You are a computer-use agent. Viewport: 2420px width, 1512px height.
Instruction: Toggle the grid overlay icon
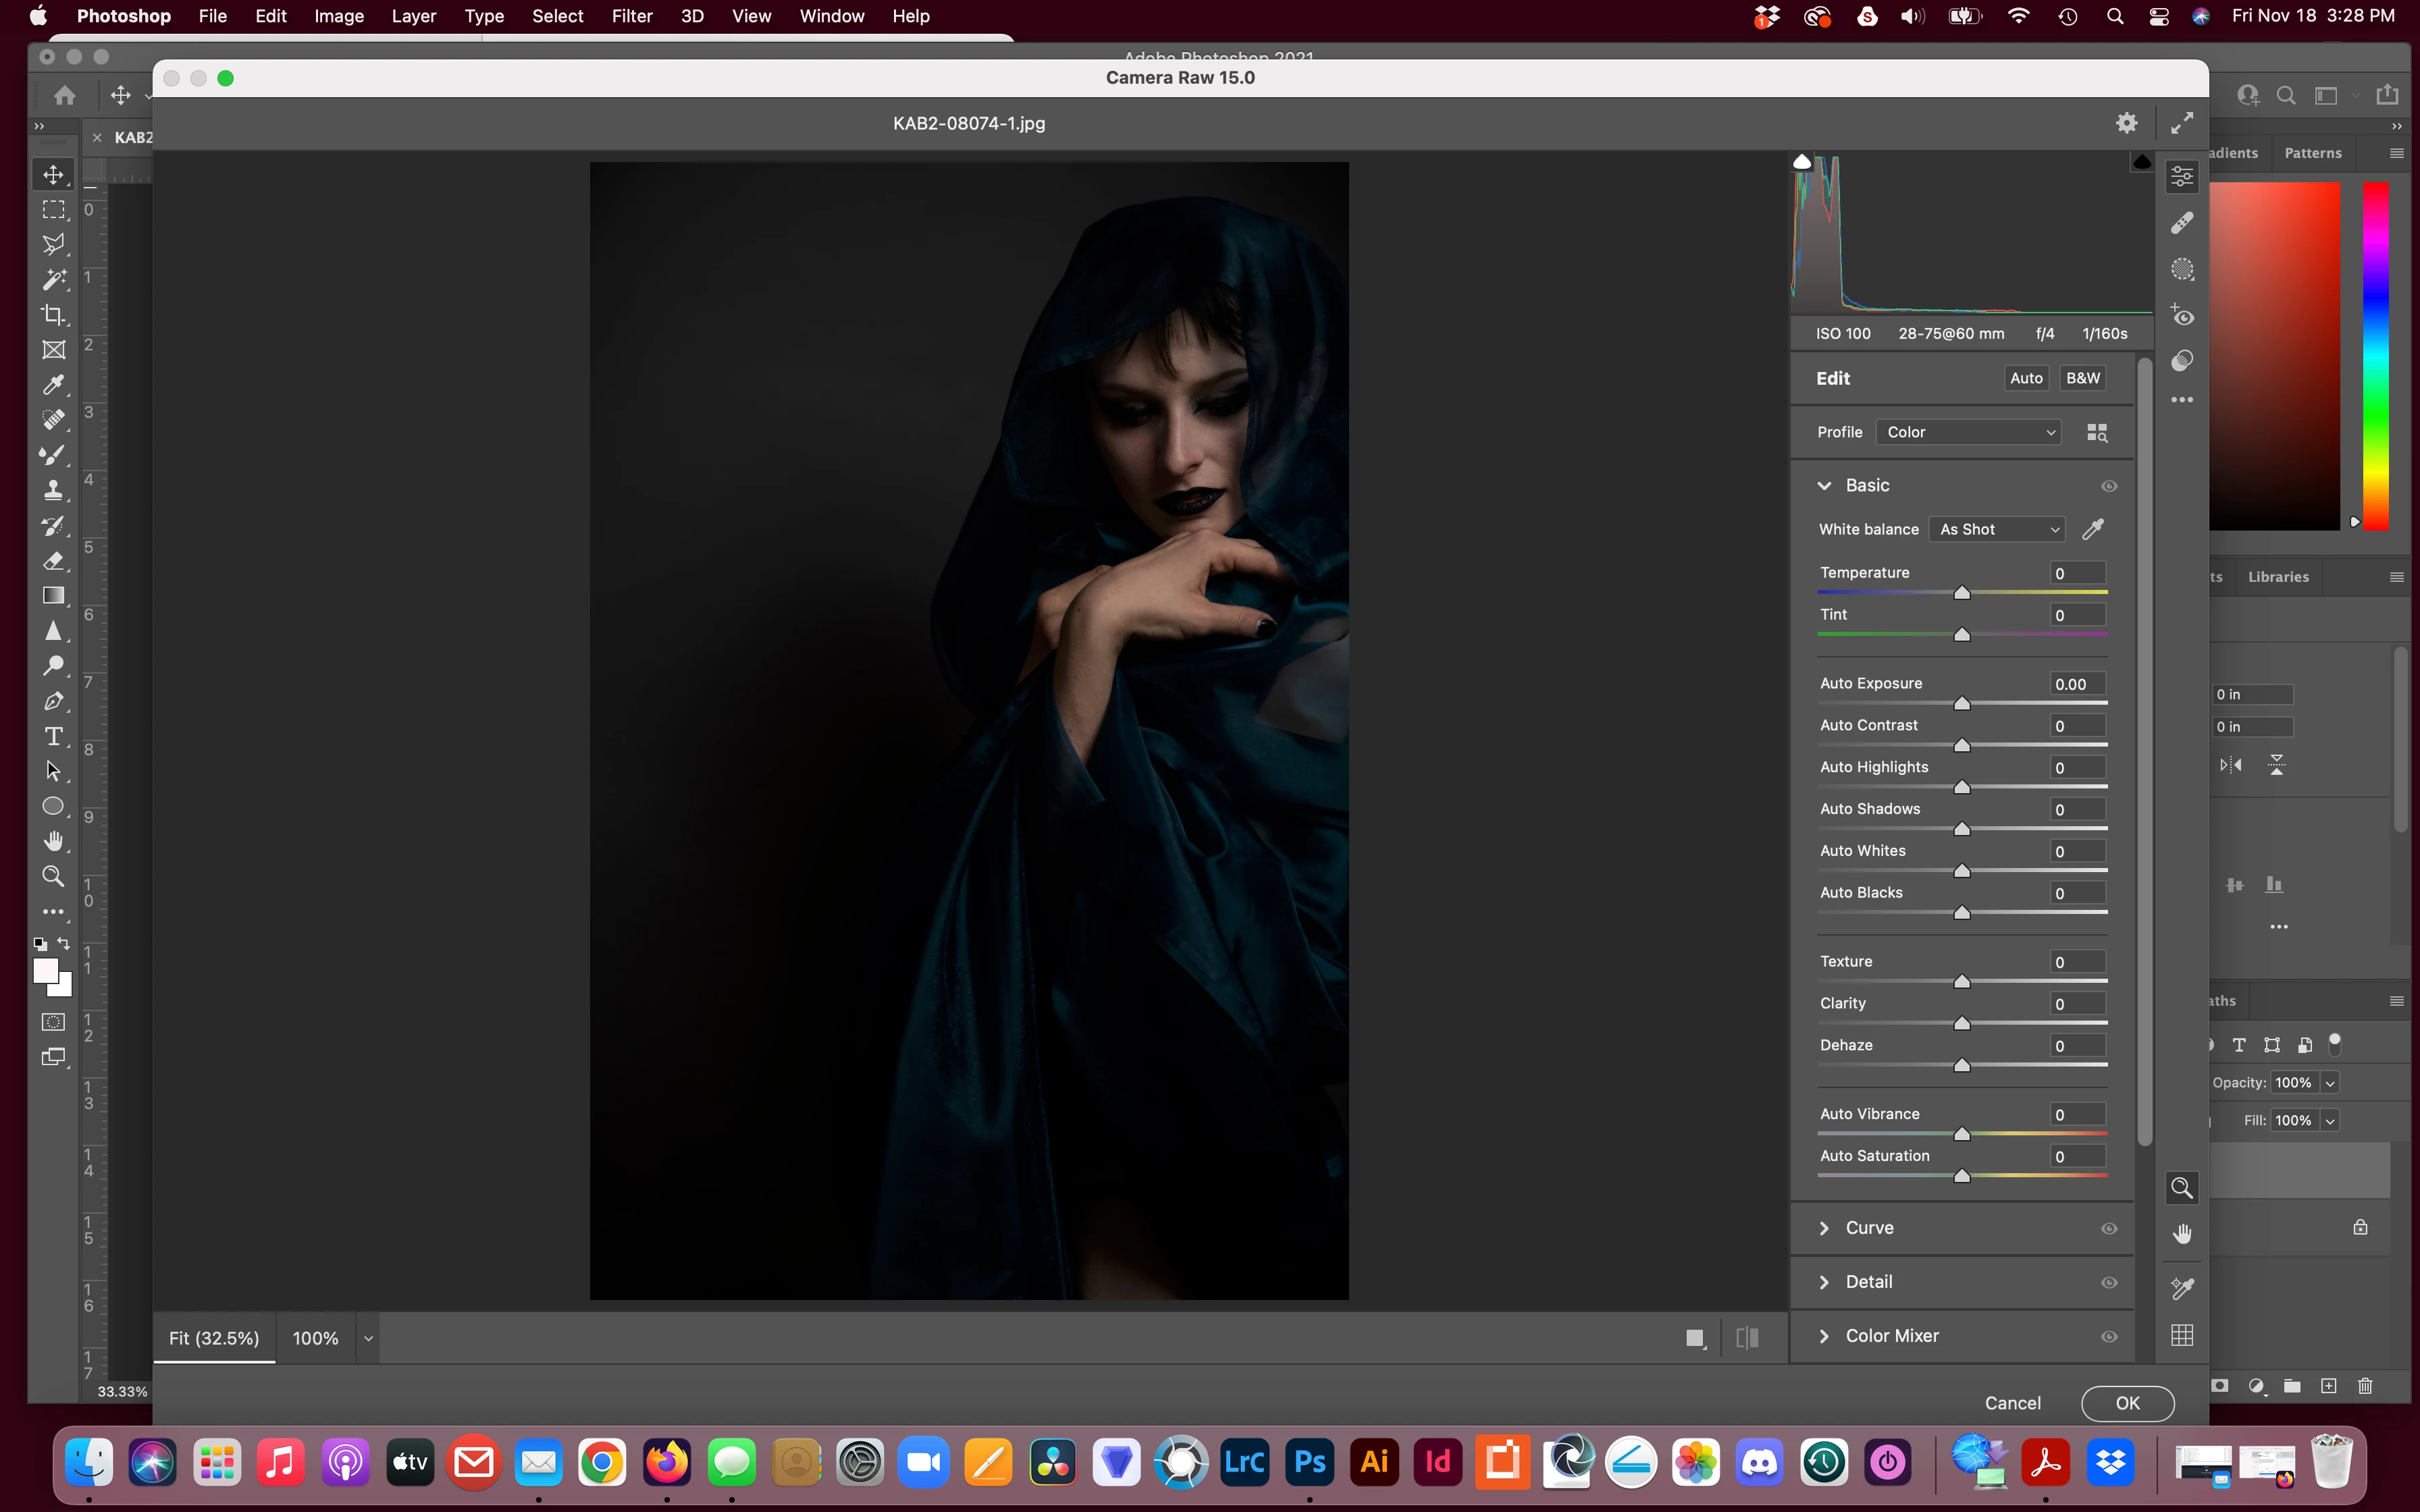click(x=2182, y=1335)
